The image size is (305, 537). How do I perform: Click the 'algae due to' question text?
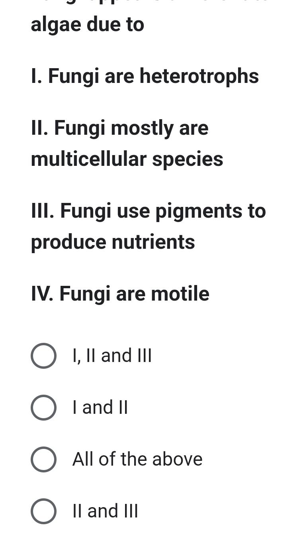[87, 25]
